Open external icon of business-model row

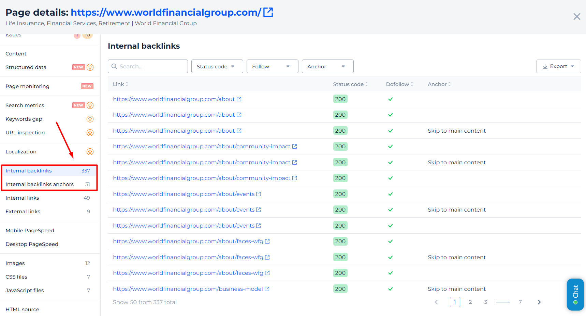(267, 289)
